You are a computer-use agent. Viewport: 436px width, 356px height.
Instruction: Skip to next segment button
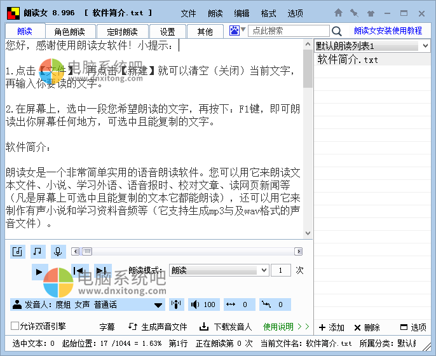click(102, 271)
